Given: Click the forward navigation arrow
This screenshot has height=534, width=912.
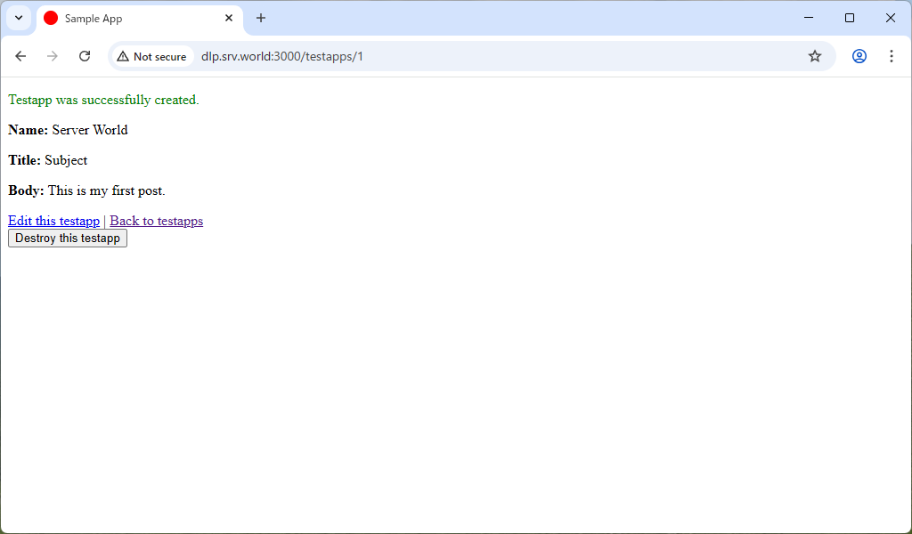Looking at the screenshot, I should (53, 56).
